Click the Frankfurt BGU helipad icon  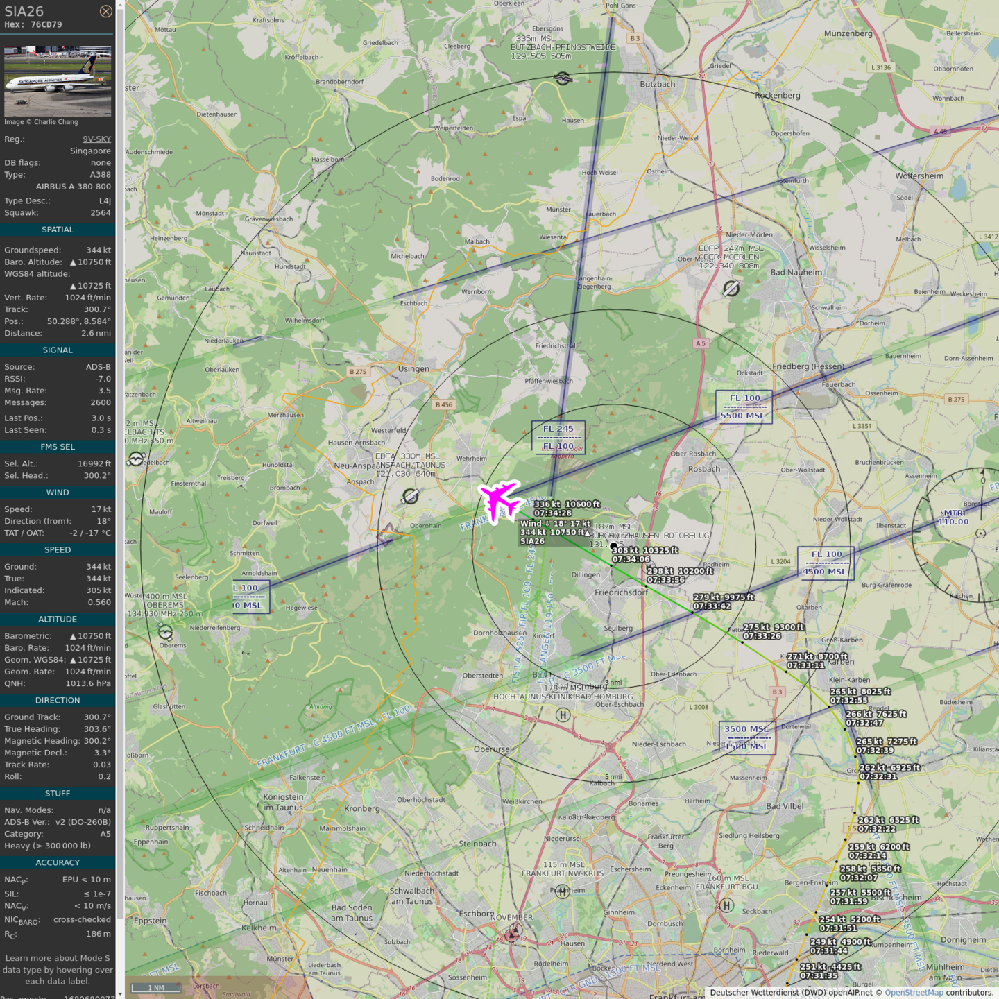pos(726,905)
